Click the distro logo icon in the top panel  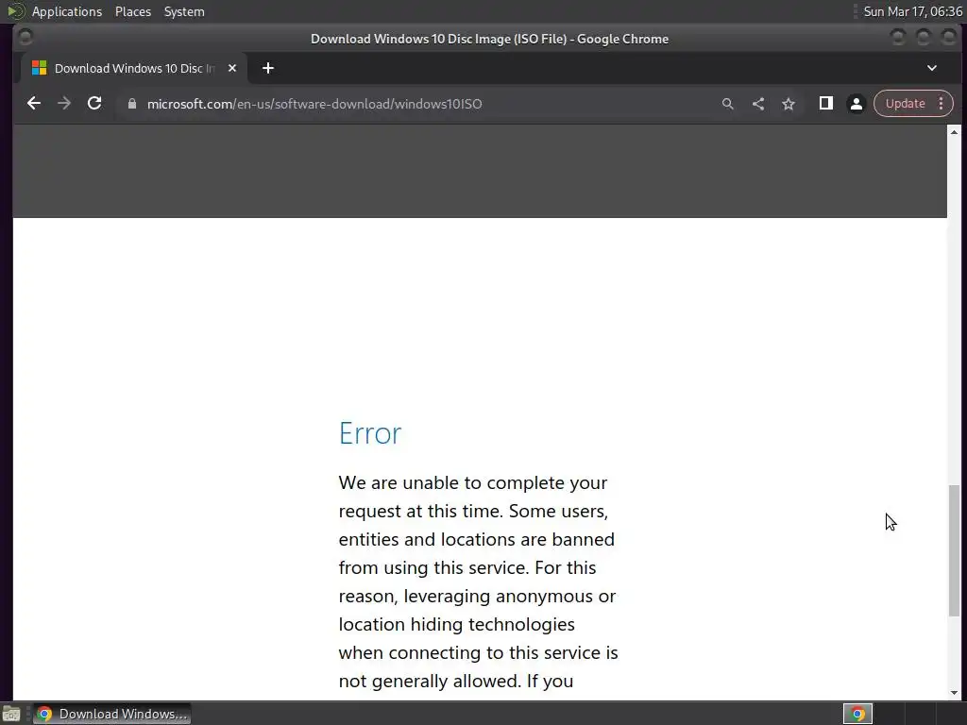pyautogui.click(x=15, y=11)
